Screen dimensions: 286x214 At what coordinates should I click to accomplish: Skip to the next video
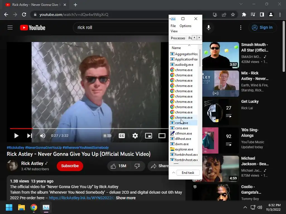30,136
